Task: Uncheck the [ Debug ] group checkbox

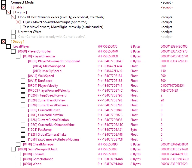Action: pyautogui.click(x=4, y=42)
